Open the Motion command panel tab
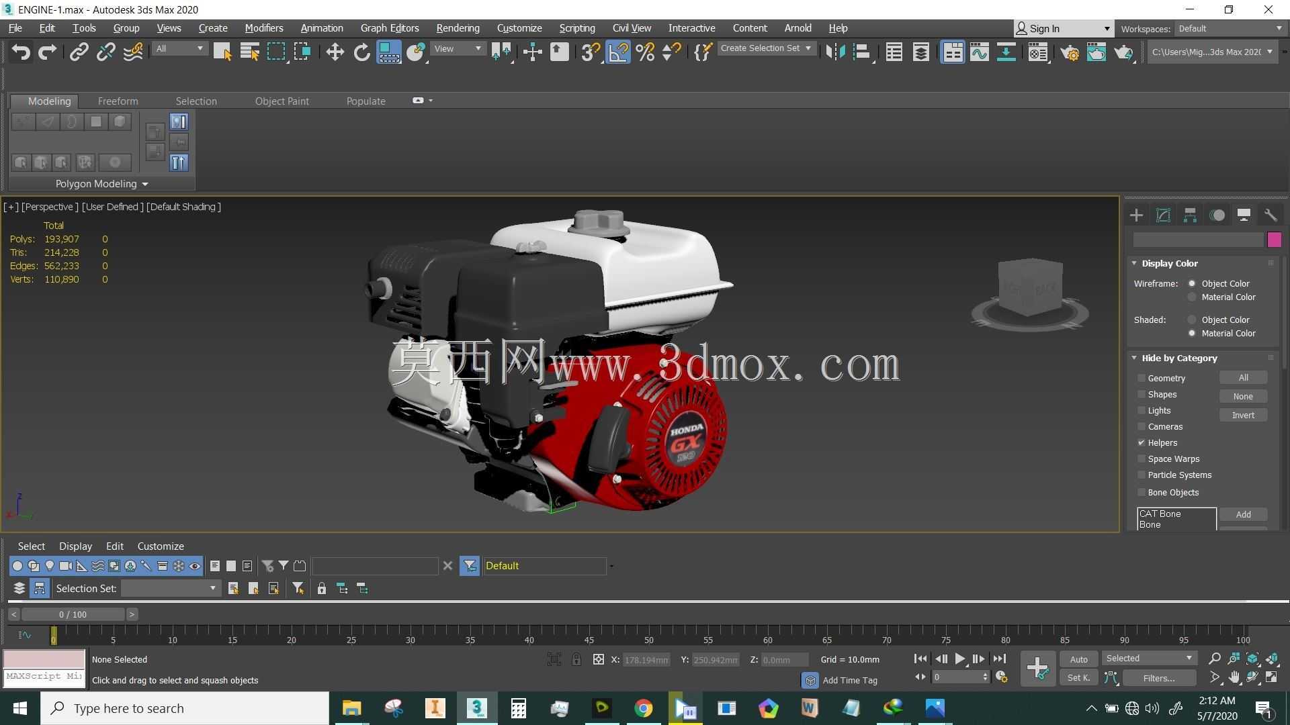 pos(1217,215)
